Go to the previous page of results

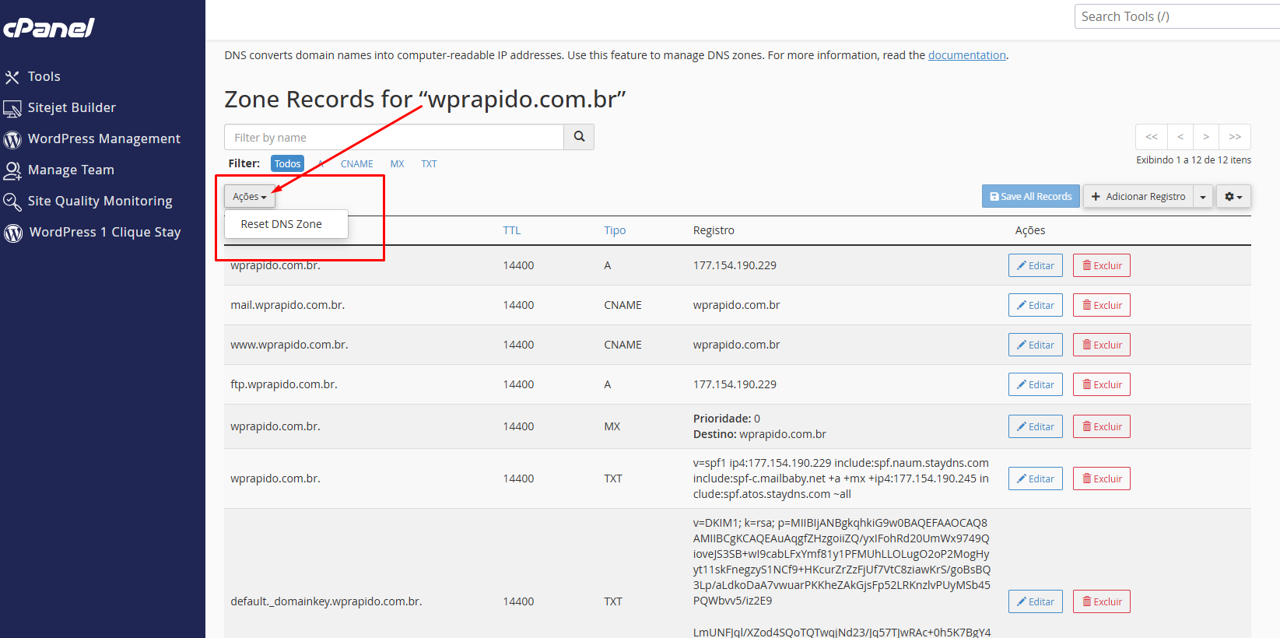click(1180, 136)
